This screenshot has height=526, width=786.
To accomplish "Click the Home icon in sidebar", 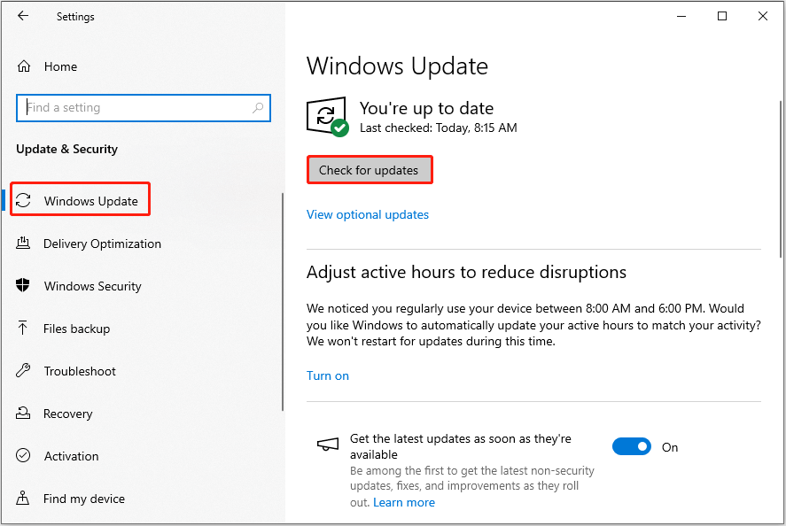I will pyautogui.click(x=24, y=66).
